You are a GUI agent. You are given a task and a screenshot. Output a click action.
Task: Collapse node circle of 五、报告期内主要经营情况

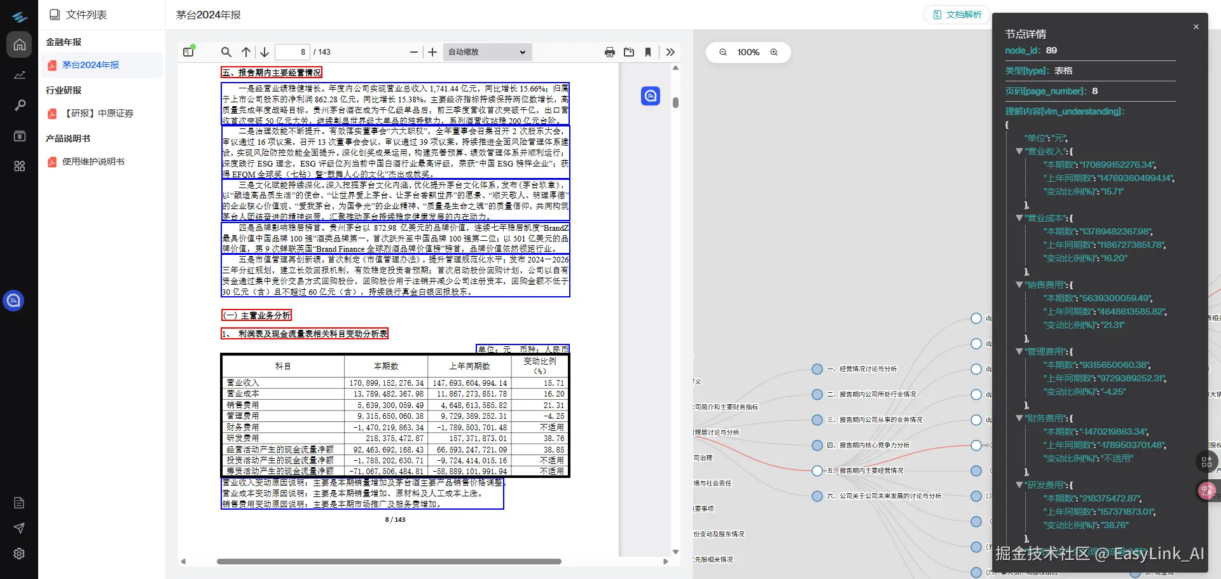[817, 471]
